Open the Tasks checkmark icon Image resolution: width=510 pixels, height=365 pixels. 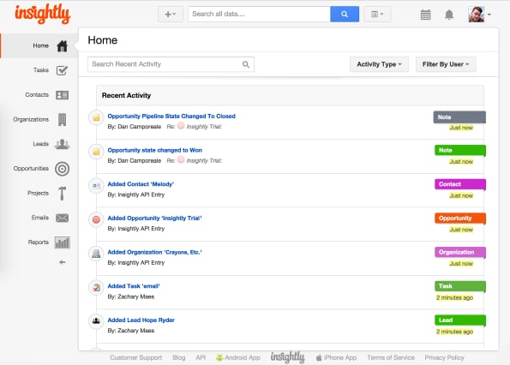(x=62, y=70)
